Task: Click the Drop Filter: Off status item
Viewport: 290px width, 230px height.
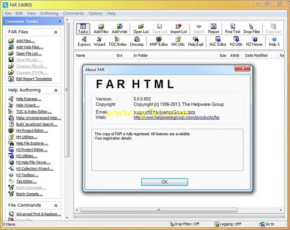Action: pyautogui.click(x=185, y=224)
